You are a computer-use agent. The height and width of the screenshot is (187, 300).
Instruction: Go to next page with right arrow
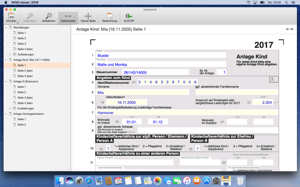292,29
